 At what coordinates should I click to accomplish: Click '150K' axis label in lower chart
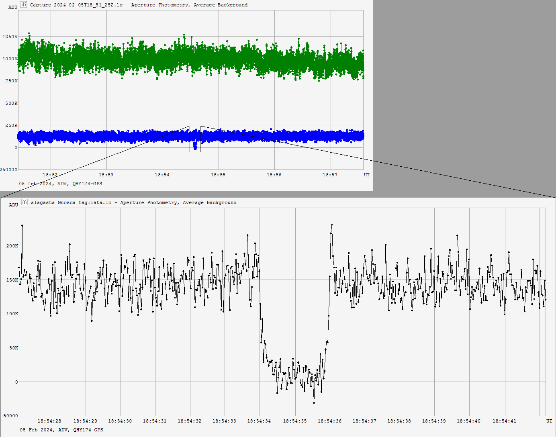[12, 280]
